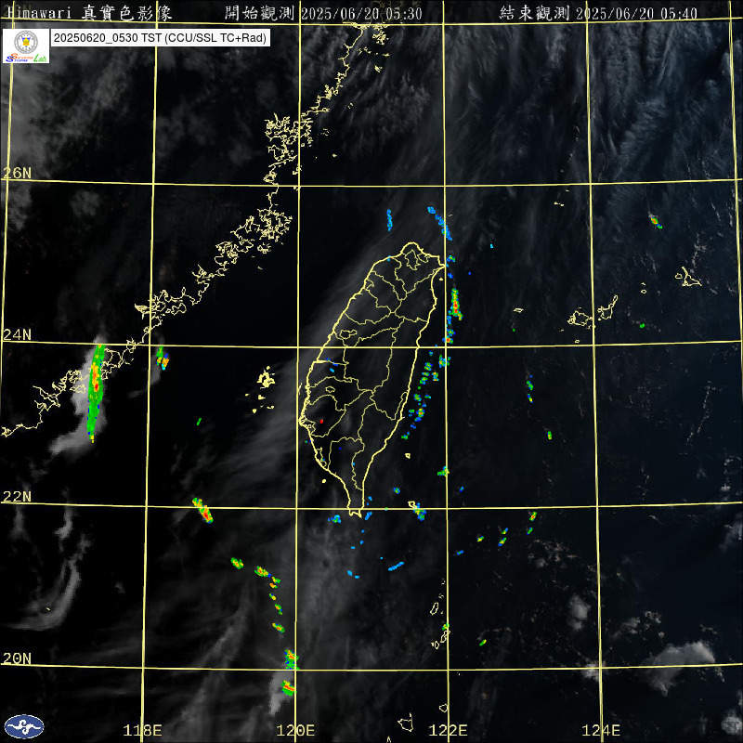The width and height of the screenshot is (743, 743).
Task: Click the 122E longitude label
Action: (x=448, y=730)
